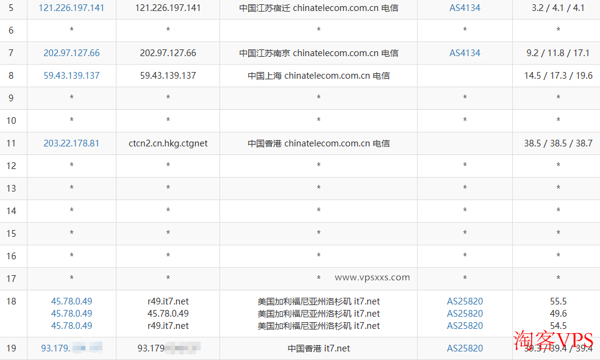600x360 pixels.
Task: Select the ctcn2.cn.hkg.ctgnet hostname cell
Action: click(x=168, y=143)
